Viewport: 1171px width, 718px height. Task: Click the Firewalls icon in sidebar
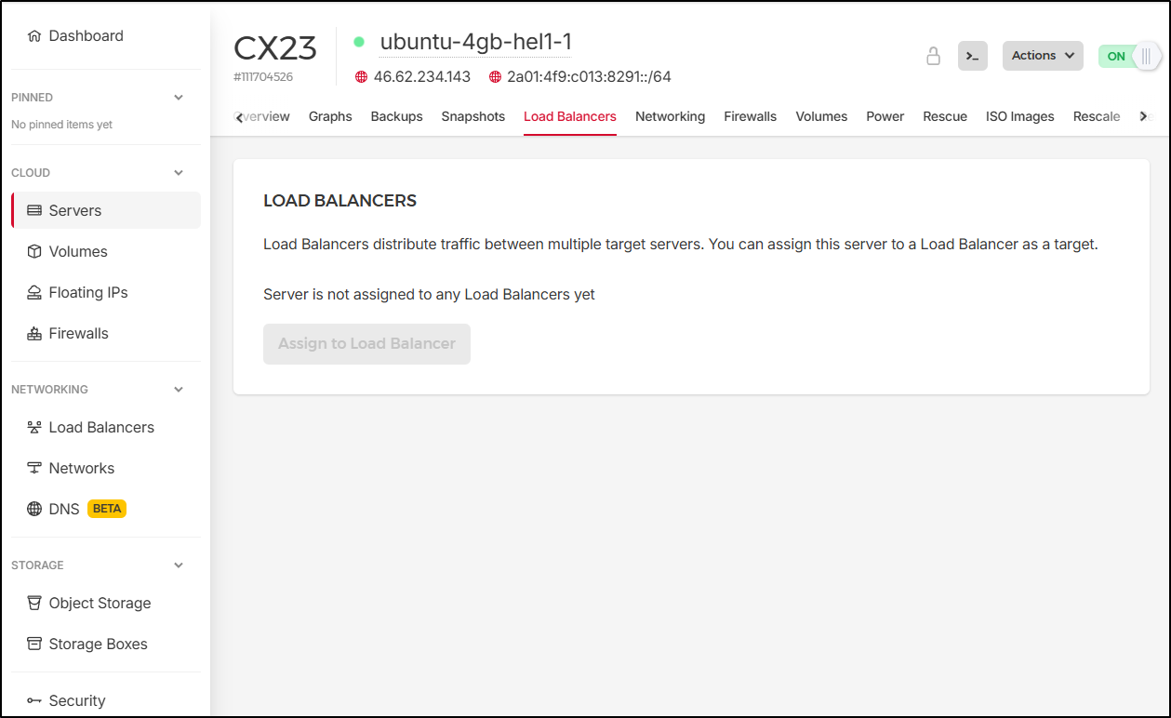coord(34,334)
